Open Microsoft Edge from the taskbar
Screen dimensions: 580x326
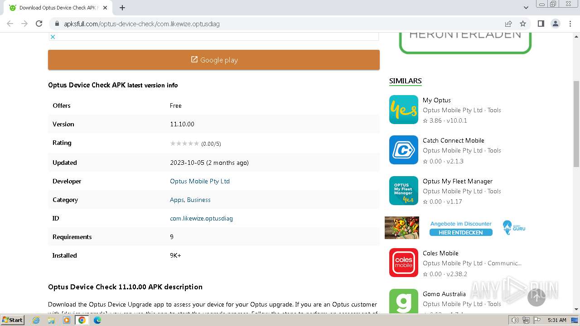tap(97, 320)
